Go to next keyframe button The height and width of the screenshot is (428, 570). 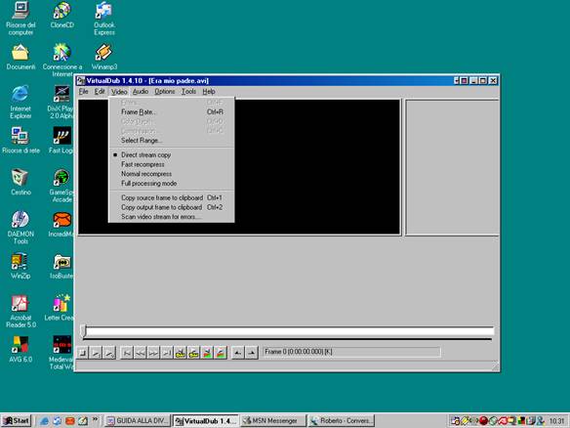(x=194, y=353)
